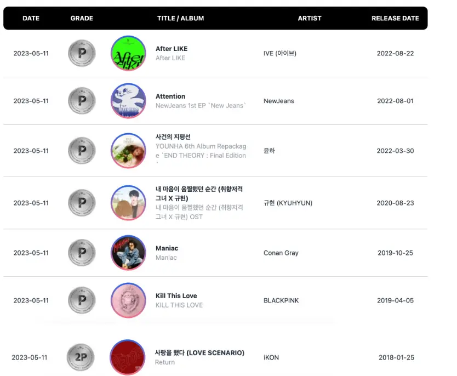Image resolution: width=457 pixels, height=376 pixels.
Task: Open the Attention song title link
Action: point(170,96)
